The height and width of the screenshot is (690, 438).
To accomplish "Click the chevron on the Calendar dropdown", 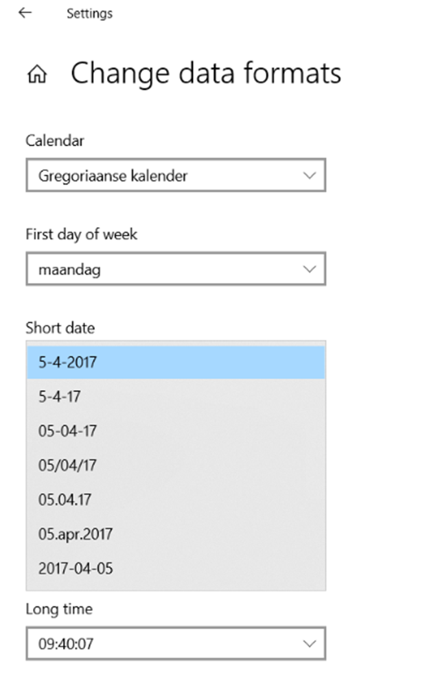I will point(310,176).
